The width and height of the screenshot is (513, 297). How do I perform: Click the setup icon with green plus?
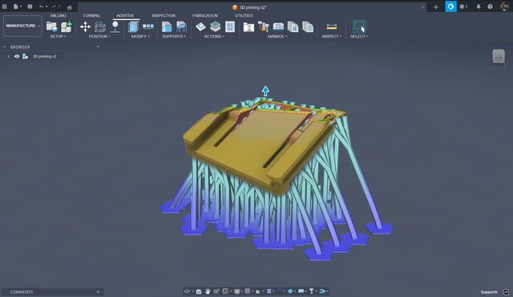click(x=67, y=26)
